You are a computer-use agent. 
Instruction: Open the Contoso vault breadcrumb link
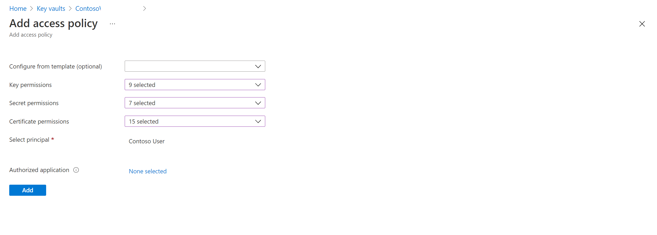88,8
